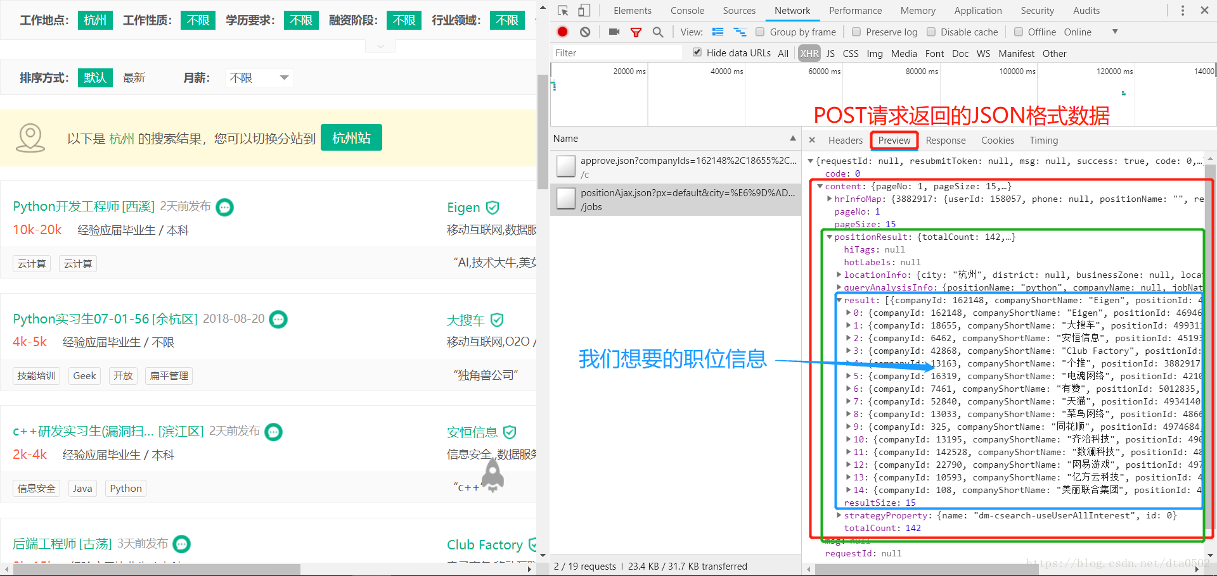Open Response tab of request
This screenshot has width=1217, height=576.
945,140
